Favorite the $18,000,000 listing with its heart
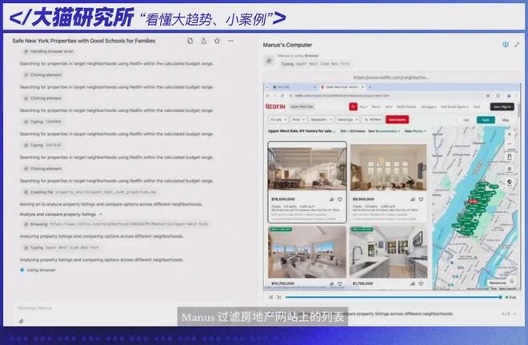 [x=340, y=199]
